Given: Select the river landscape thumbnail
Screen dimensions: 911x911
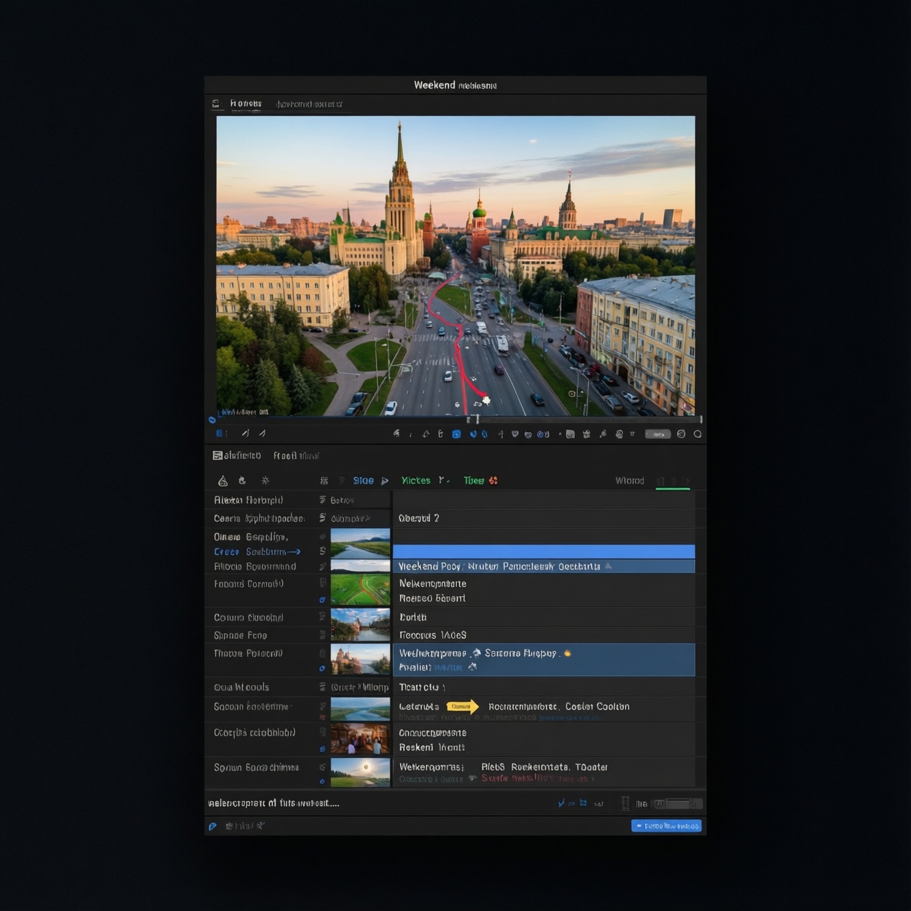Looking at the screenshot, I should click(x=360, y=543).
